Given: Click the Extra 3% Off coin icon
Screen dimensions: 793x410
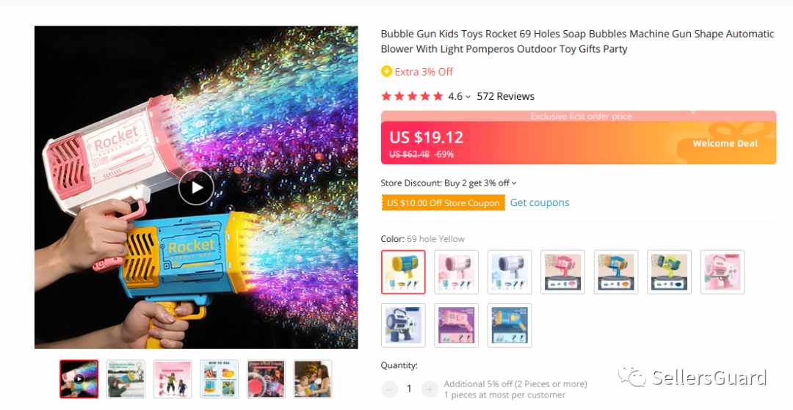Looking at the screenshot, I should point(386,72).
